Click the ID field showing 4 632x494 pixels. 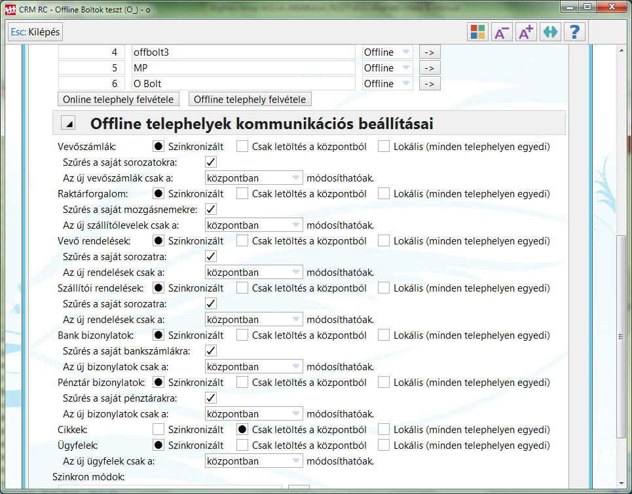point(92,52)
